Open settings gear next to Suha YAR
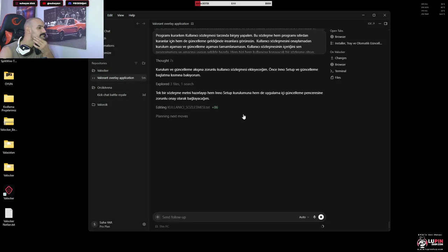This screenshot has height=252, width=448. [144, 224]
